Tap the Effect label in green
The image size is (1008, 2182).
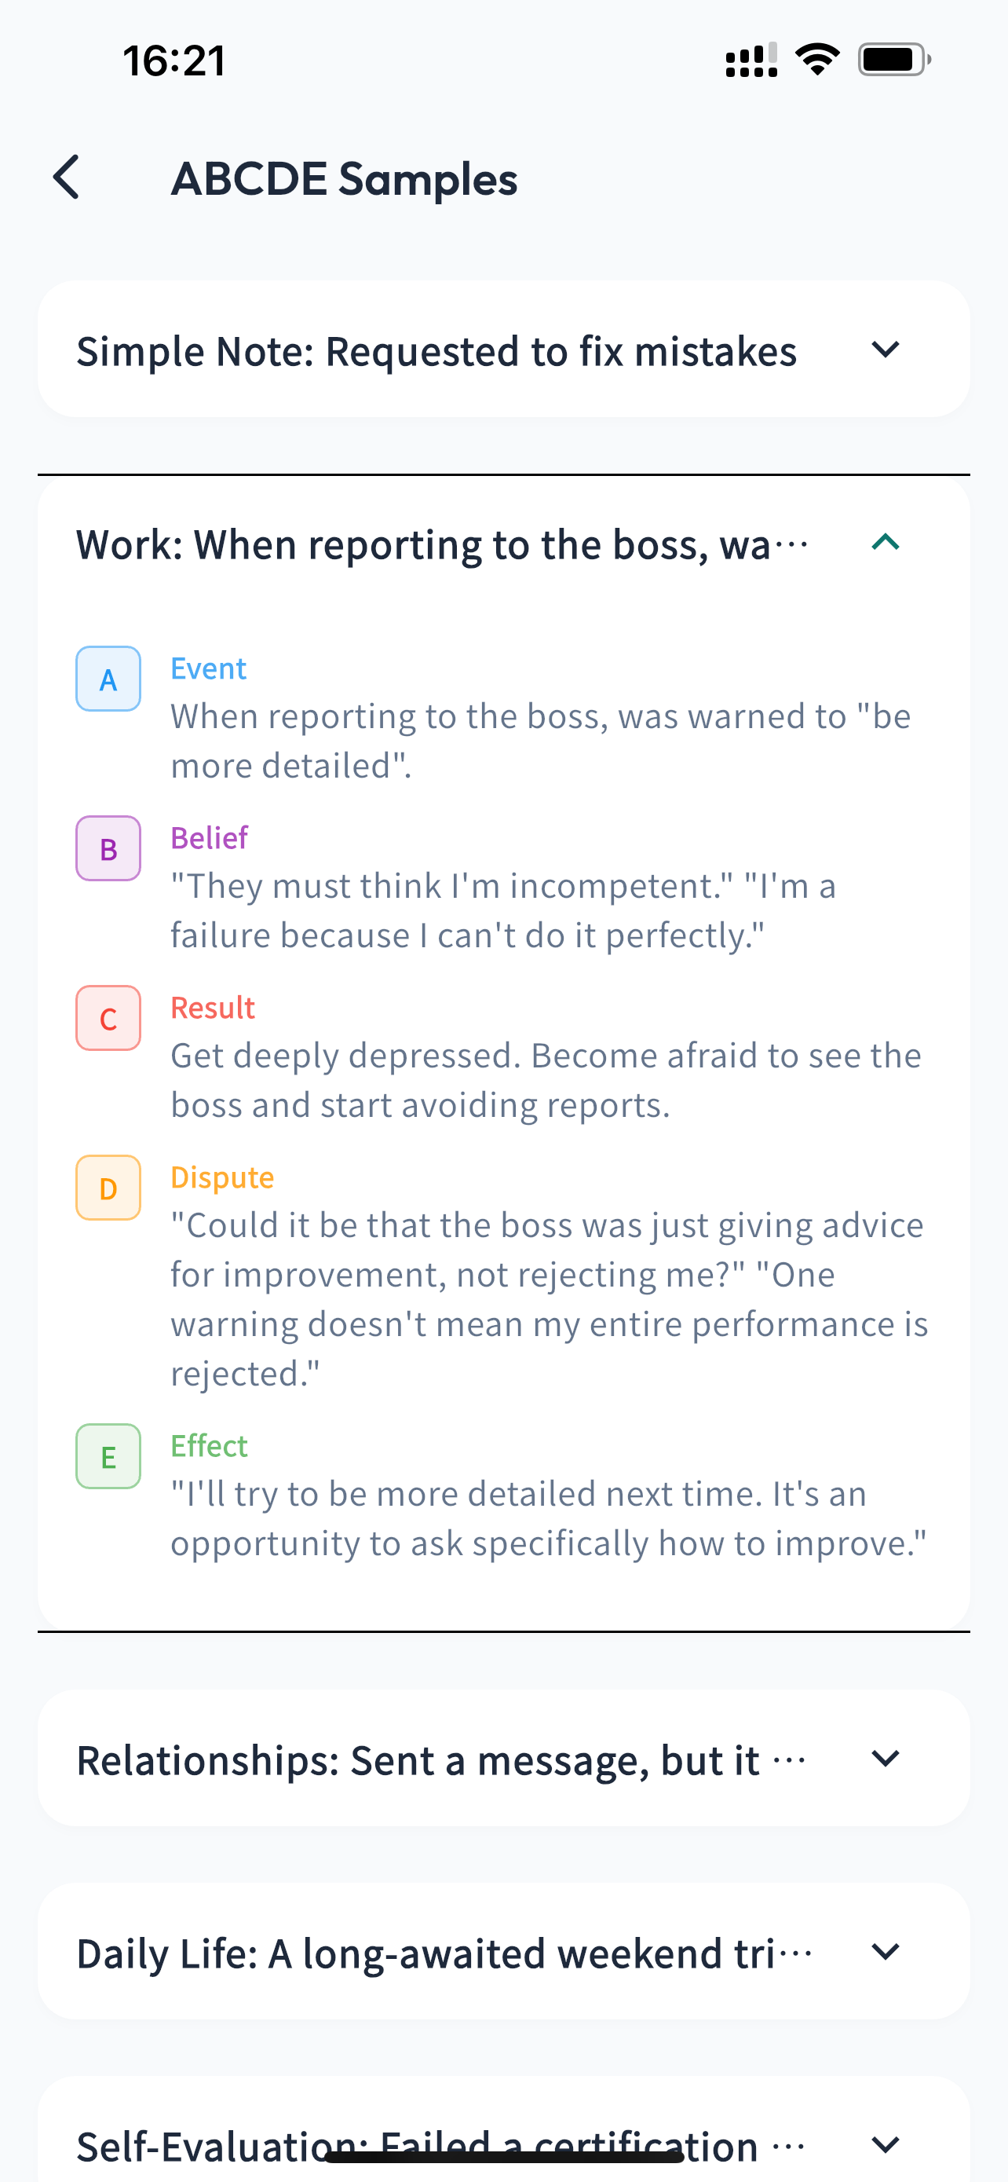[209, 1445]
